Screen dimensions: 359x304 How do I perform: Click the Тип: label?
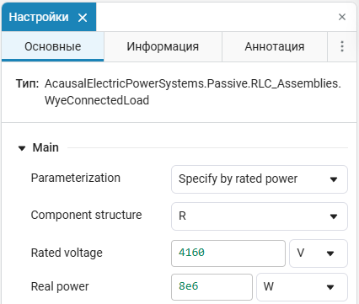[27, 83]
